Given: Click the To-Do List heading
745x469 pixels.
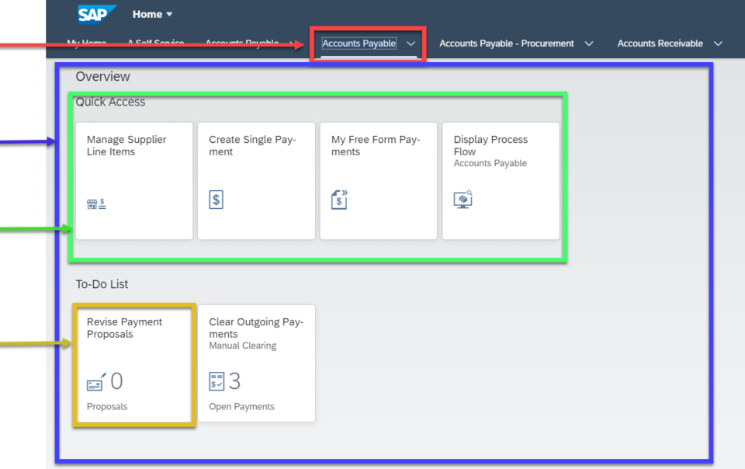Looking at the screenshot, I should [102, 284].
